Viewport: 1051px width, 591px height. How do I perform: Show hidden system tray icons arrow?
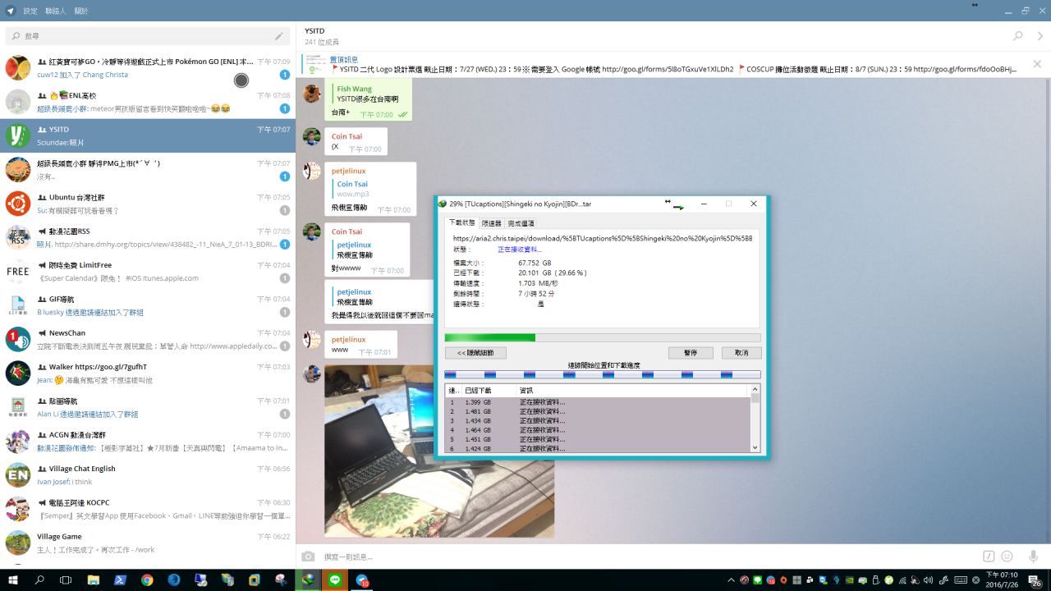point(731,580)
